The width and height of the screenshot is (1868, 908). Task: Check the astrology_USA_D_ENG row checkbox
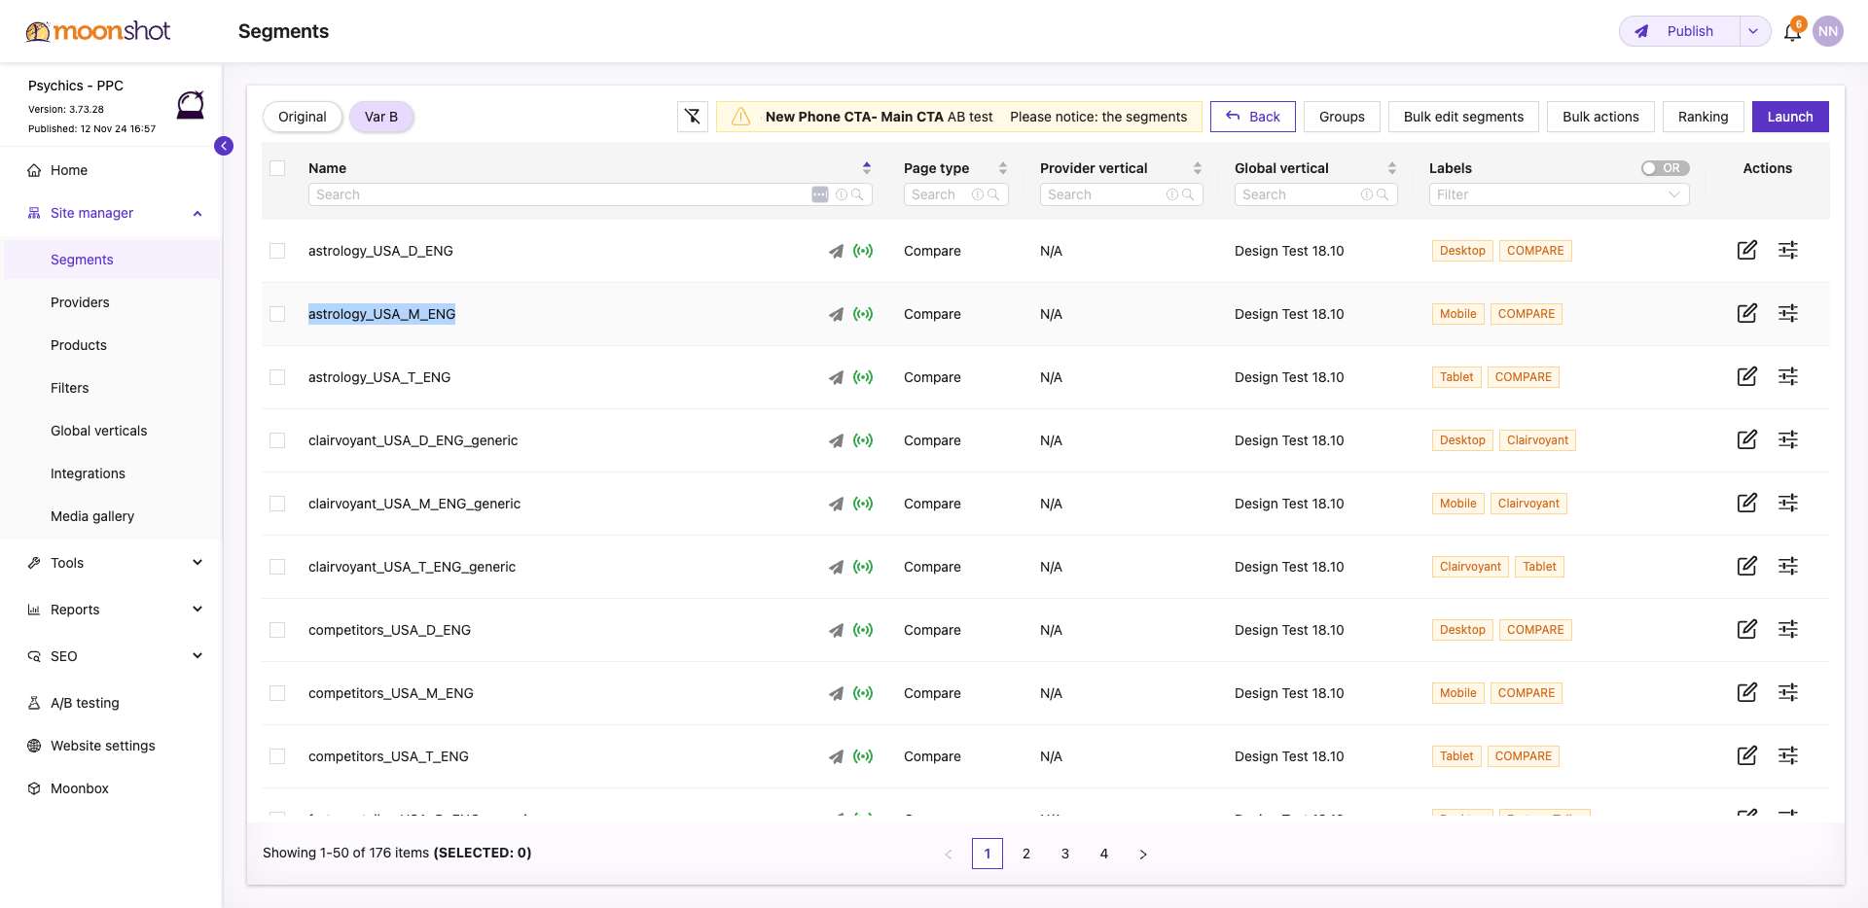(x=277, y=251)
